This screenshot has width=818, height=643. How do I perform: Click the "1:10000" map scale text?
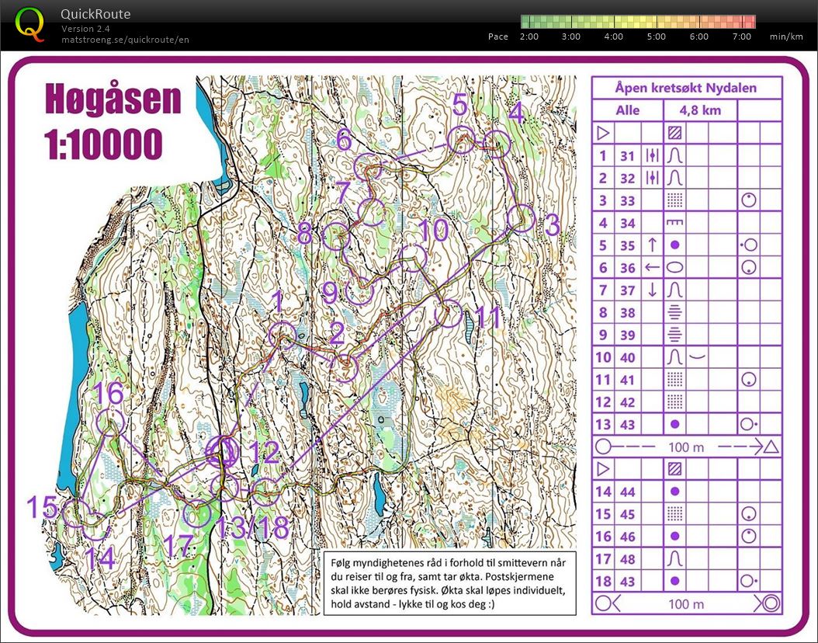tap(102, 144)
